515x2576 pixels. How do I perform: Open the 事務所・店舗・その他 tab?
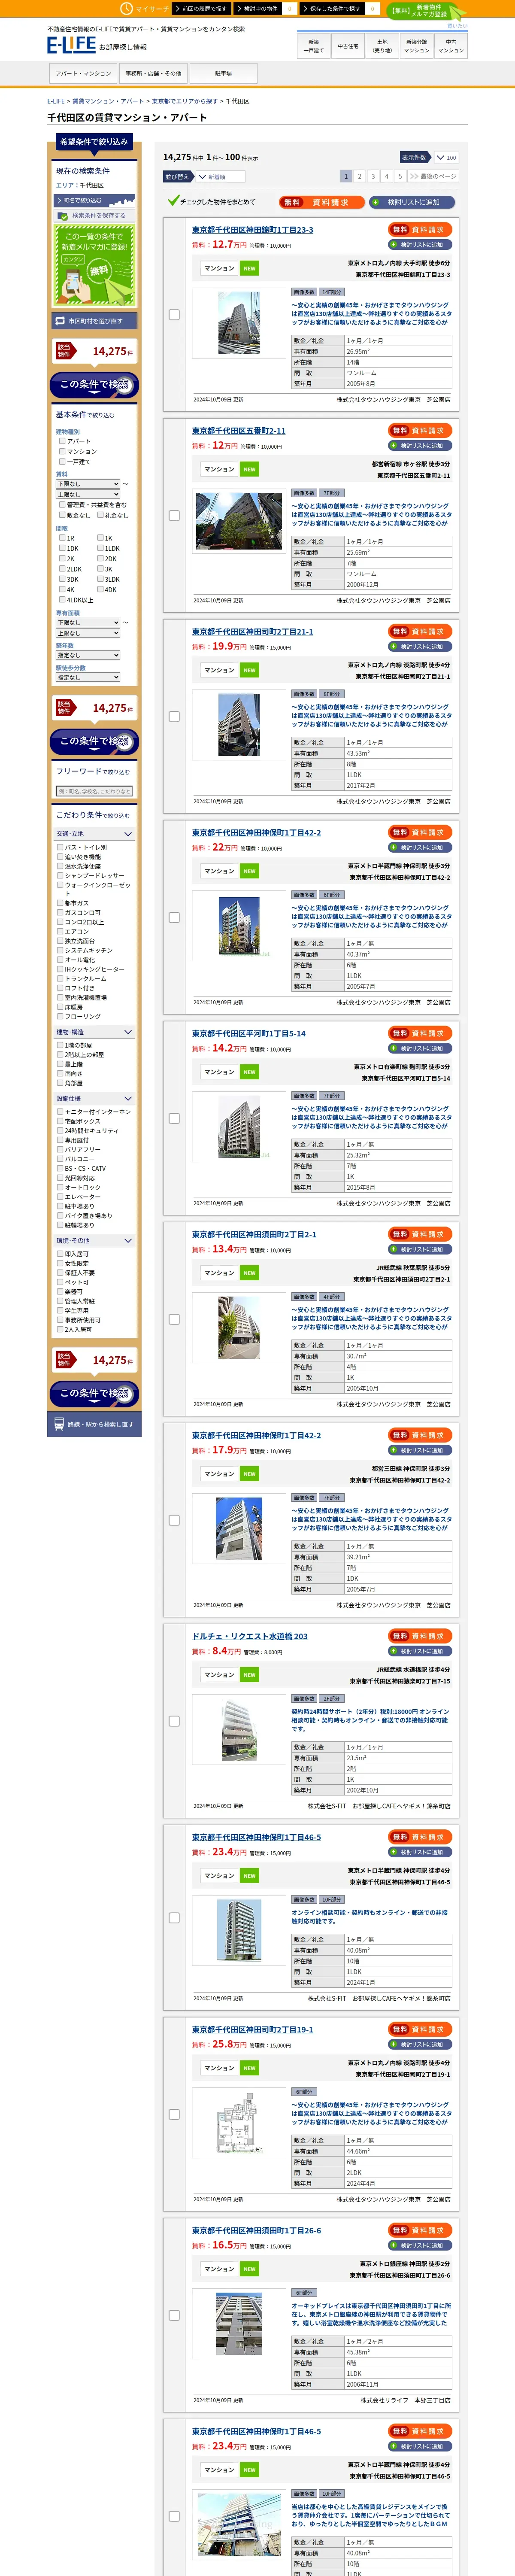click(x=153, y=73)
